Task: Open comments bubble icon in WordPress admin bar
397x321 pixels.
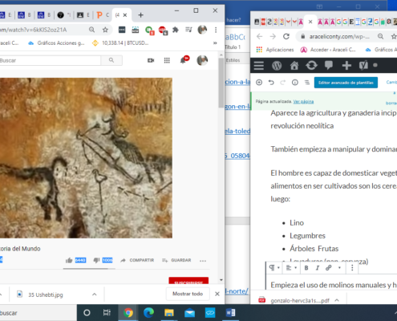Action: coord(329,66)
